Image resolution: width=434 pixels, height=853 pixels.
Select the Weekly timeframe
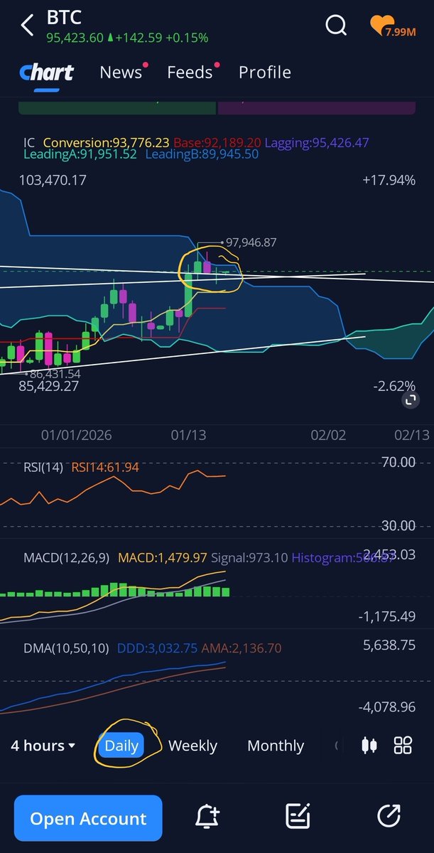tap(192, 745)
